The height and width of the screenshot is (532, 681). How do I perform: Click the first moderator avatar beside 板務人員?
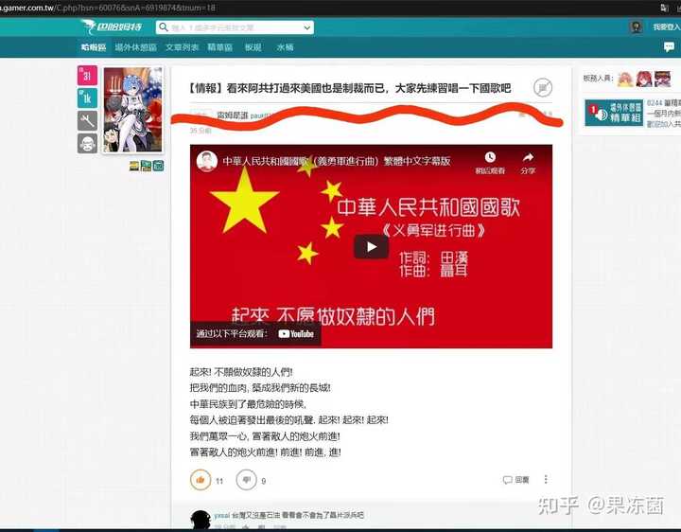coord(625,79)
